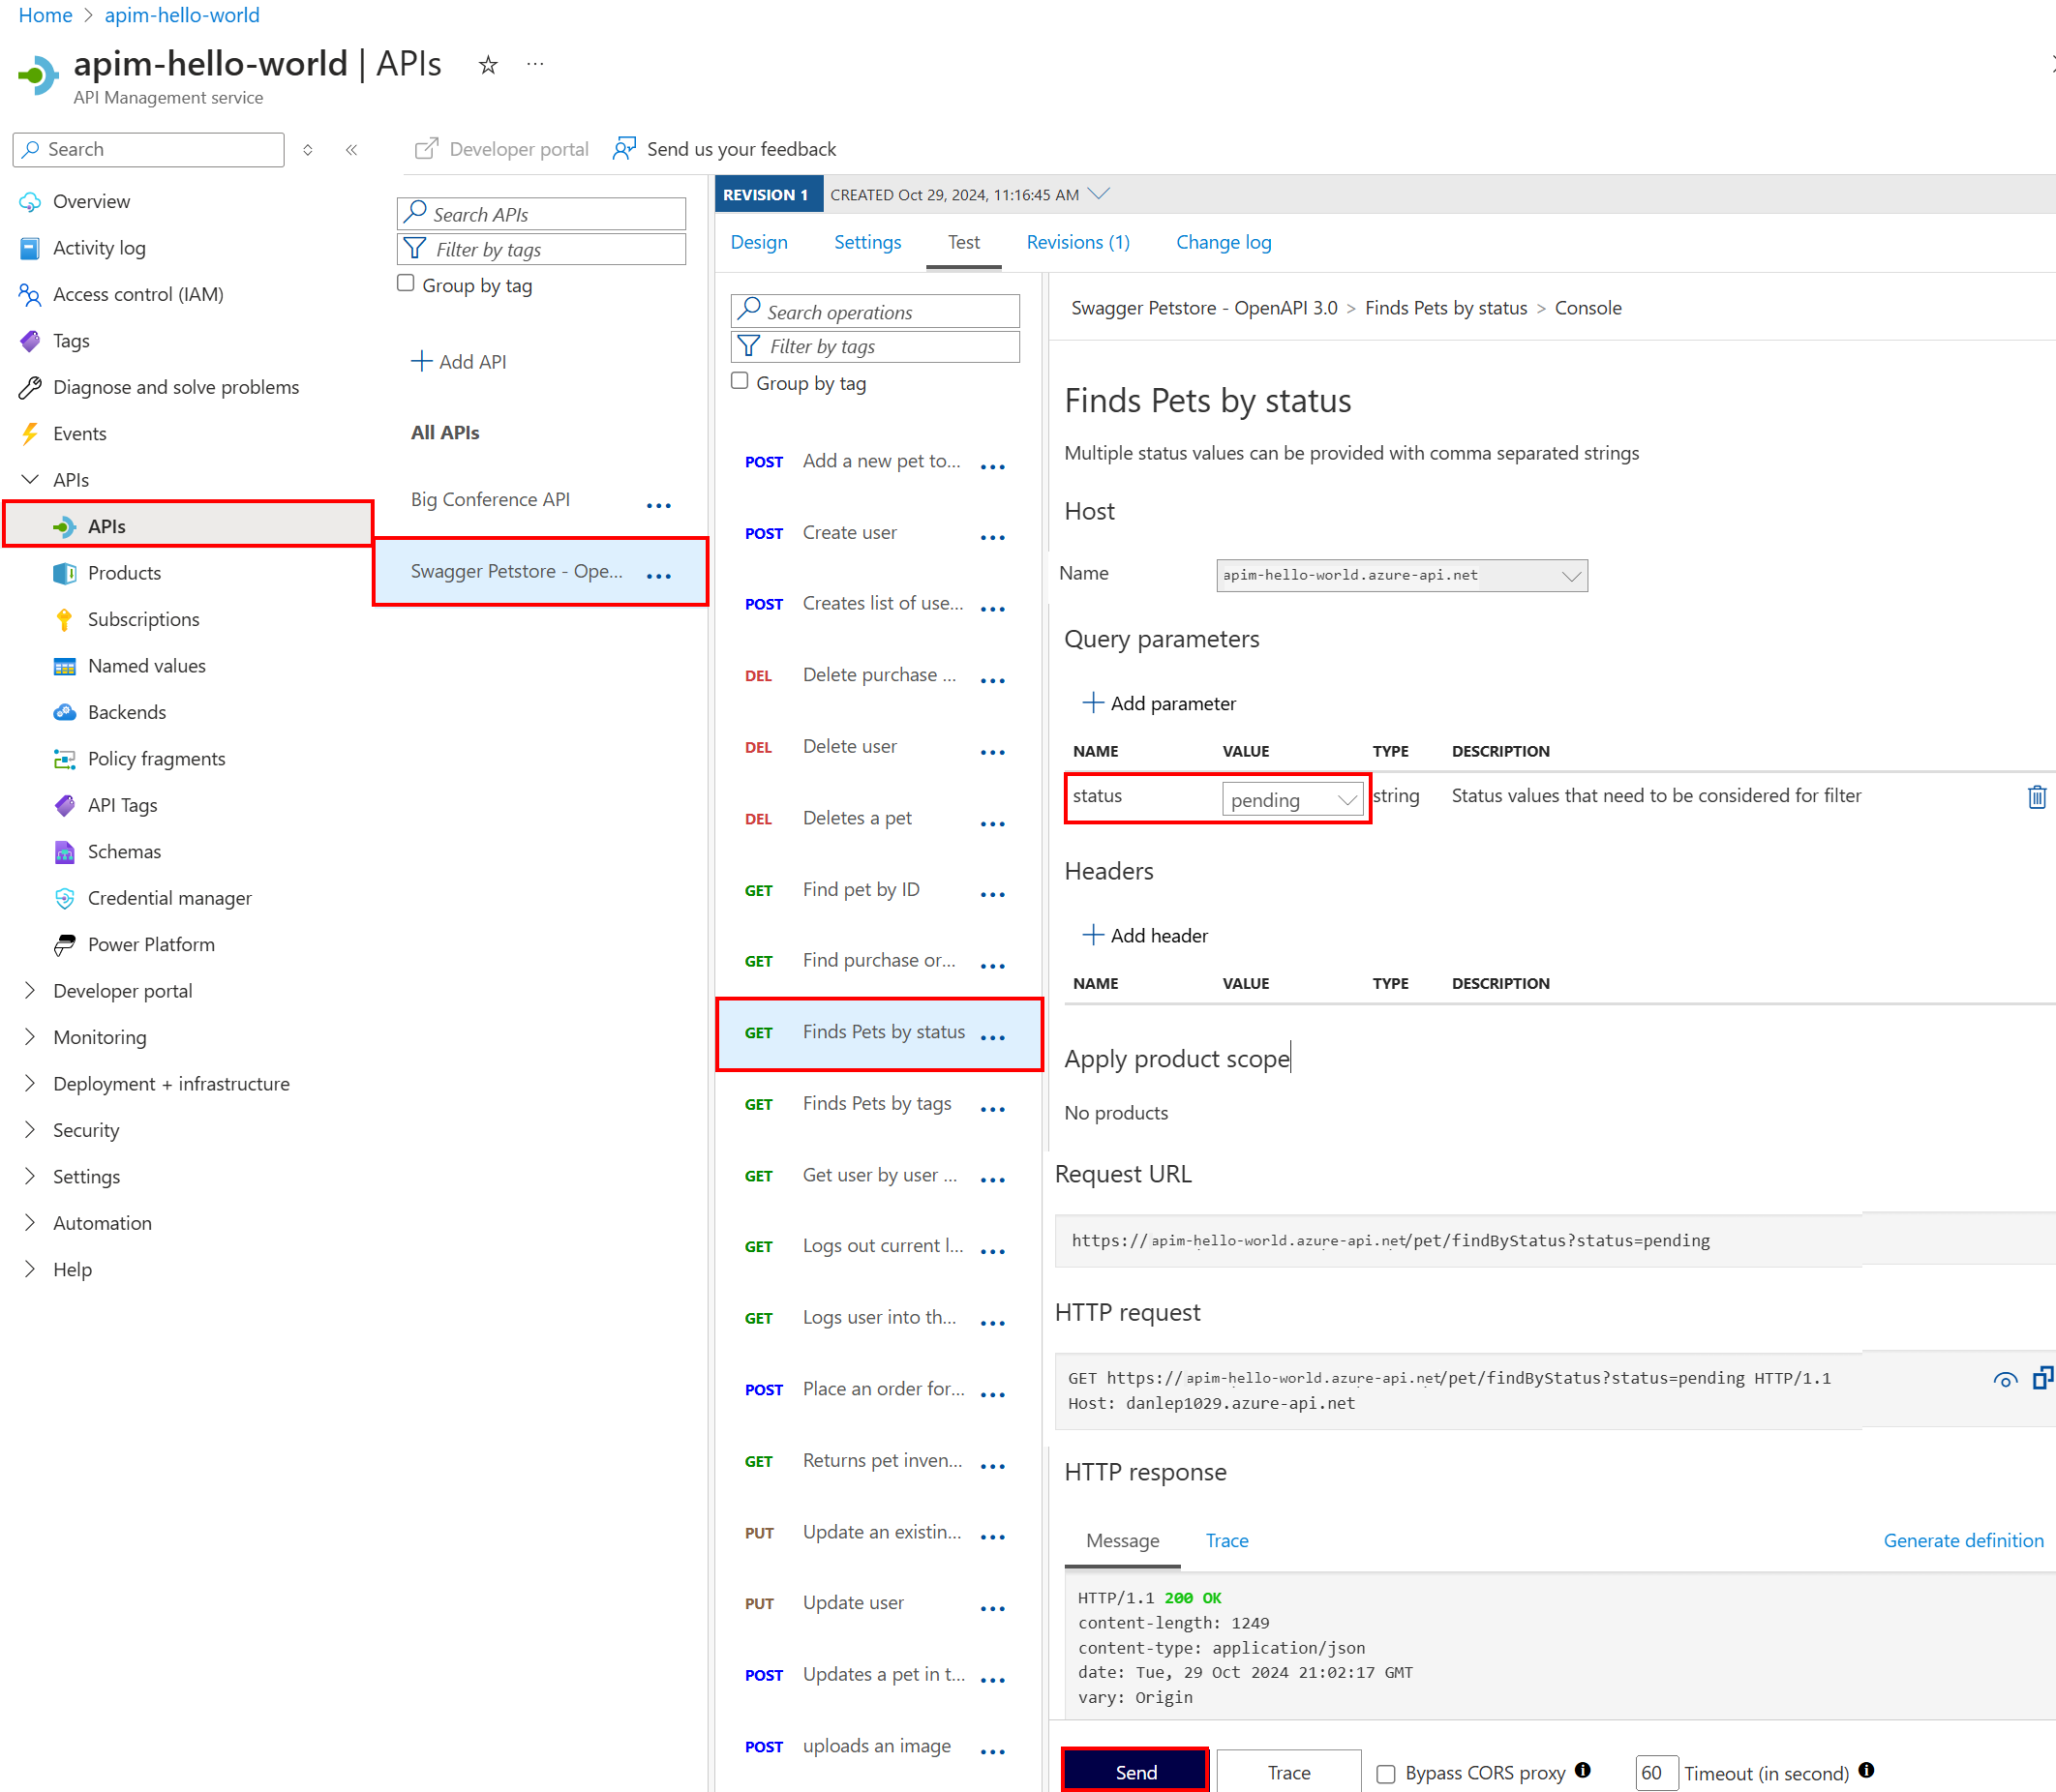Reveal secrets with the eye icon in HTTP request
The height and width of the screenshot is (1792, 2056).
click(2004, 1380)
